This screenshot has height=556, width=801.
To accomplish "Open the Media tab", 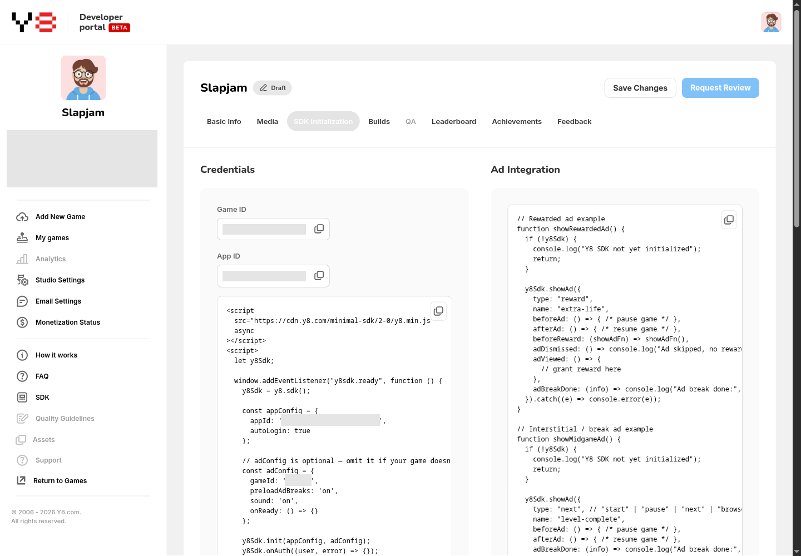I will coord(268,122).
